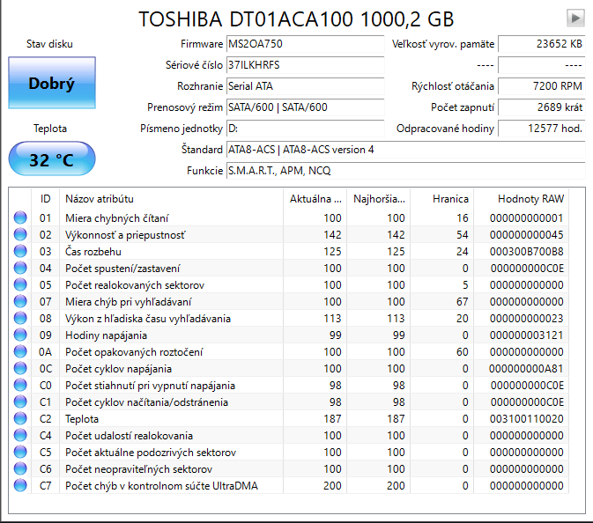Click the status orb for Hodiny napájania

tap(20, 335)
